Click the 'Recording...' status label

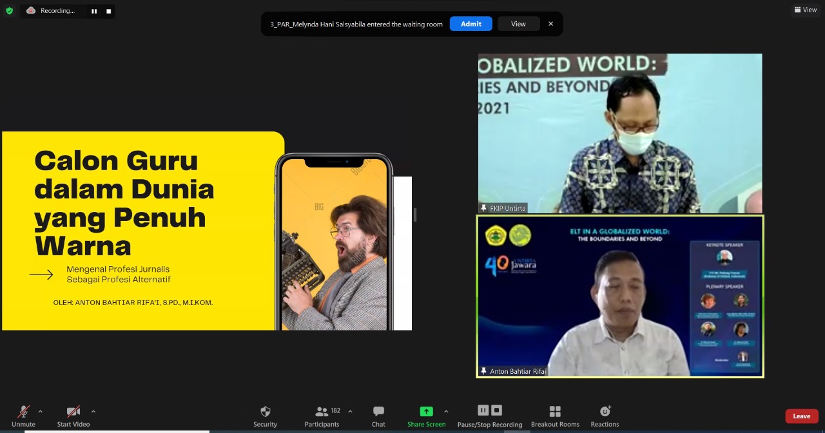point(57,11)
